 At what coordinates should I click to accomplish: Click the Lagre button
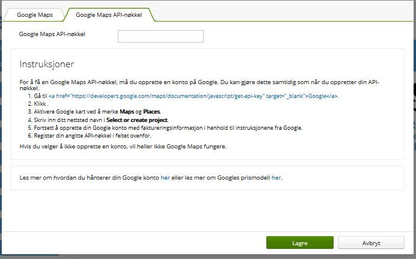coord(300,243)
